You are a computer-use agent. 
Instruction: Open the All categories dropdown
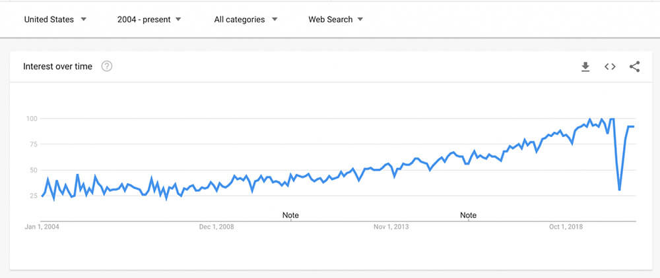click(x=246, y=19)
